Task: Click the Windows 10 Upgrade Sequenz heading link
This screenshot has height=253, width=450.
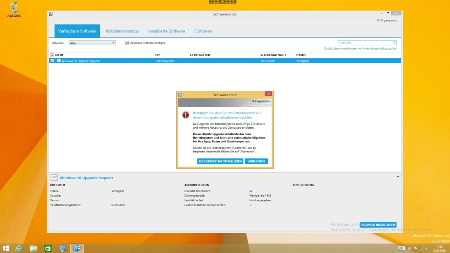Action: (87, 178)
